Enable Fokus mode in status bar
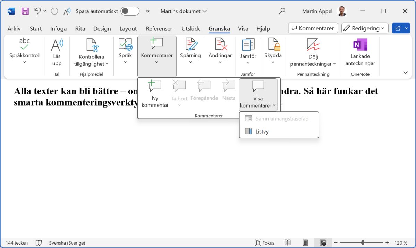Screen dimensions: 416x248 264,243
